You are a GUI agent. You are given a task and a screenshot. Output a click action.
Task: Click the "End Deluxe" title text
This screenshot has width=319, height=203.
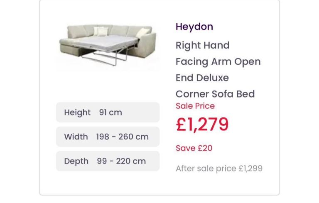(202, 78)
